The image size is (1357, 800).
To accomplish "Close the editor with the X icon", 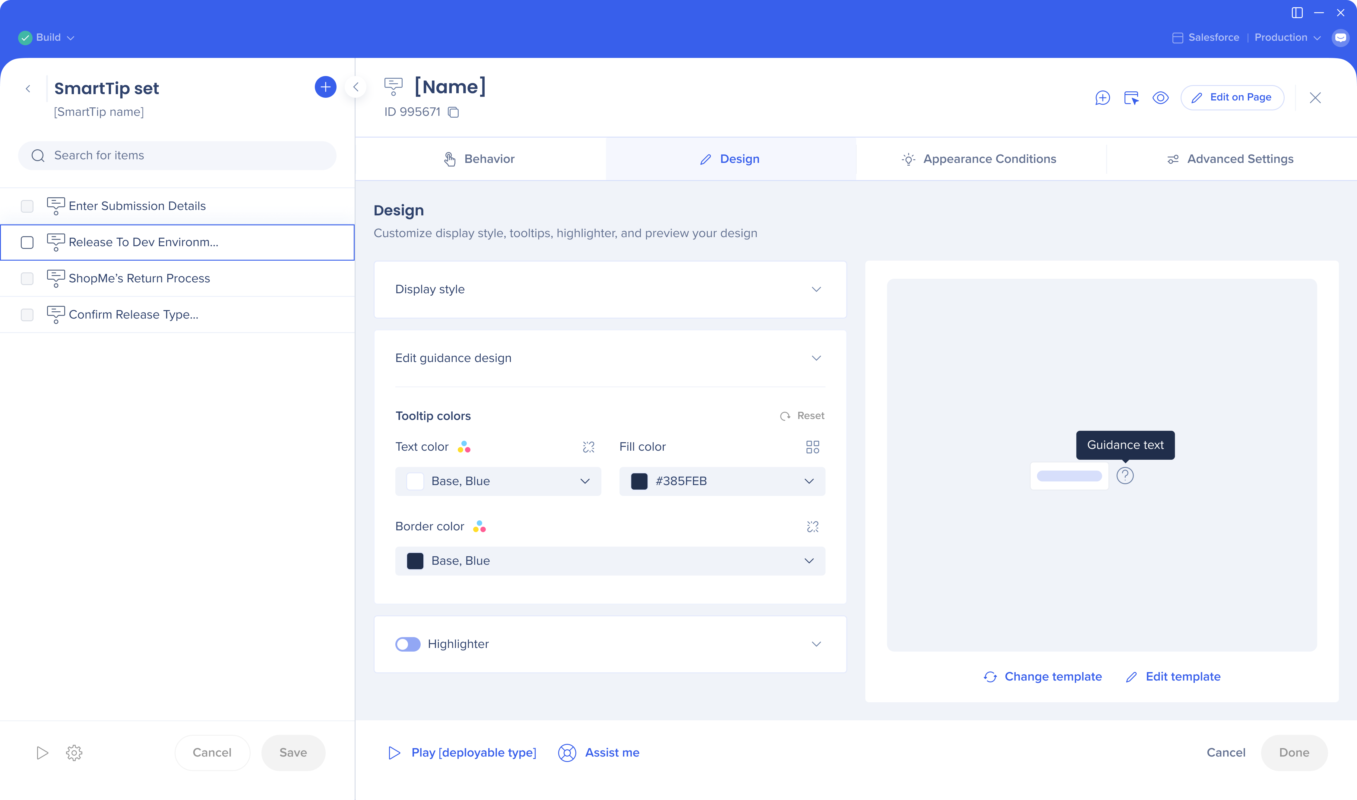I will pos(1315,97).
